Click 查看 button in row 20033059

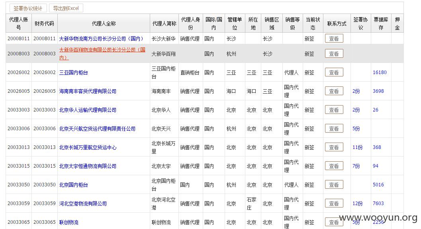pyautogui.click(x=334, y=204)
